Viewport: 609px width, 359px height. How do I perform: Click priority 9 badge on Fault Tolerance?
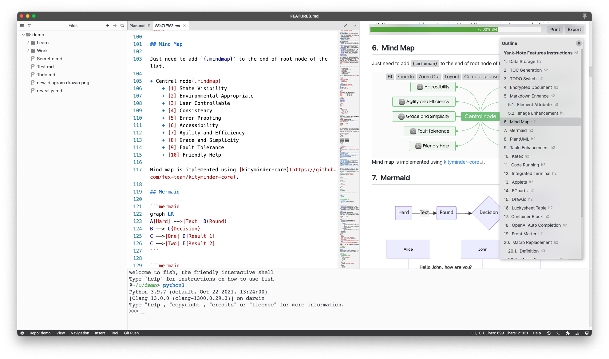tap(413, 131)
